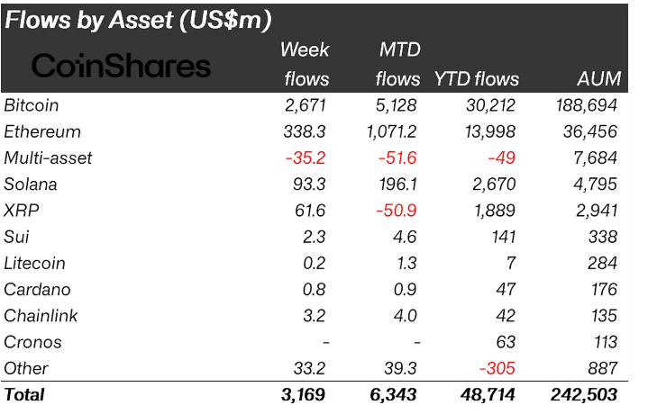Select the Multi-asset row label
This screenshot has height=414, width=648.
click(x=49, y=158)
